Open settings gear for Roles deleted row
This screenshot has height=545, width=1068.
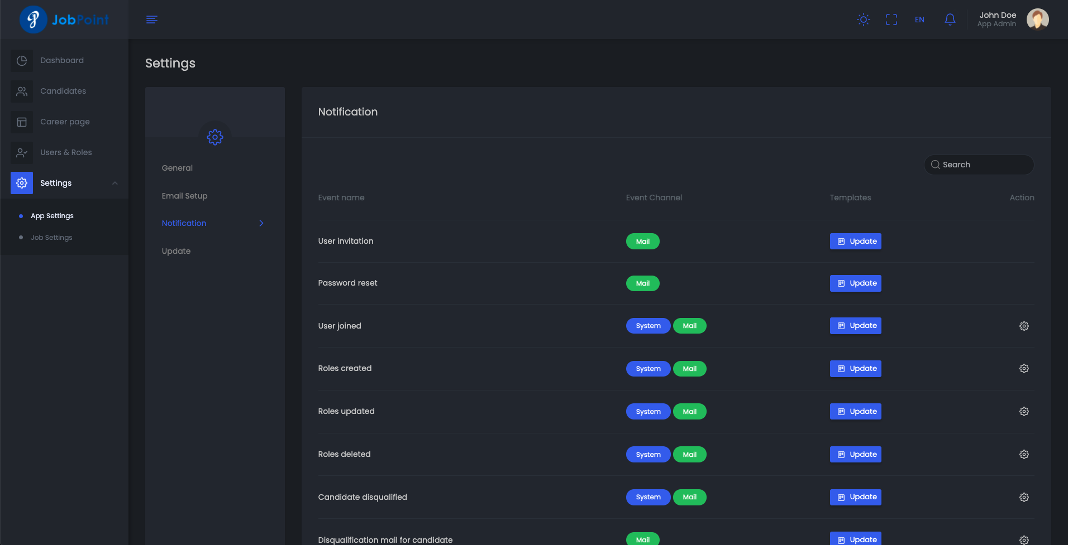coord(1023,455)
